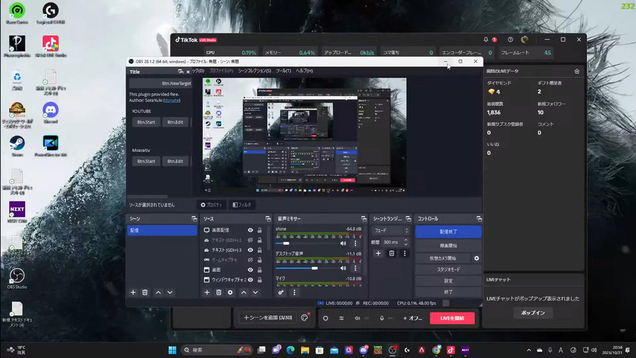Pop out the コントロール dock panel

point(479,219)
